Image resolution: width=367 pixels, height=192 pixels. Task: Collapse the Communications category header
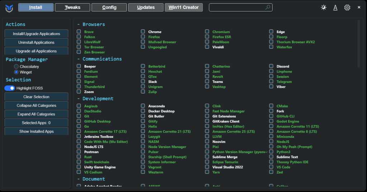(x=99, y=59)
